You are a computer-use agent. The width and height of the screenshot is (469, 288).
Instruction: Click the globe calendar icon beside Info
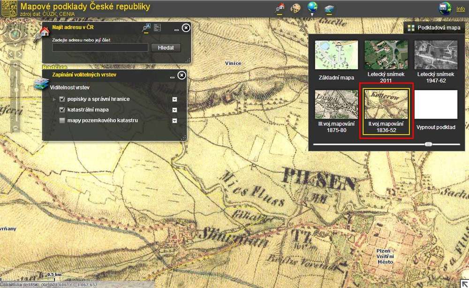445,8
